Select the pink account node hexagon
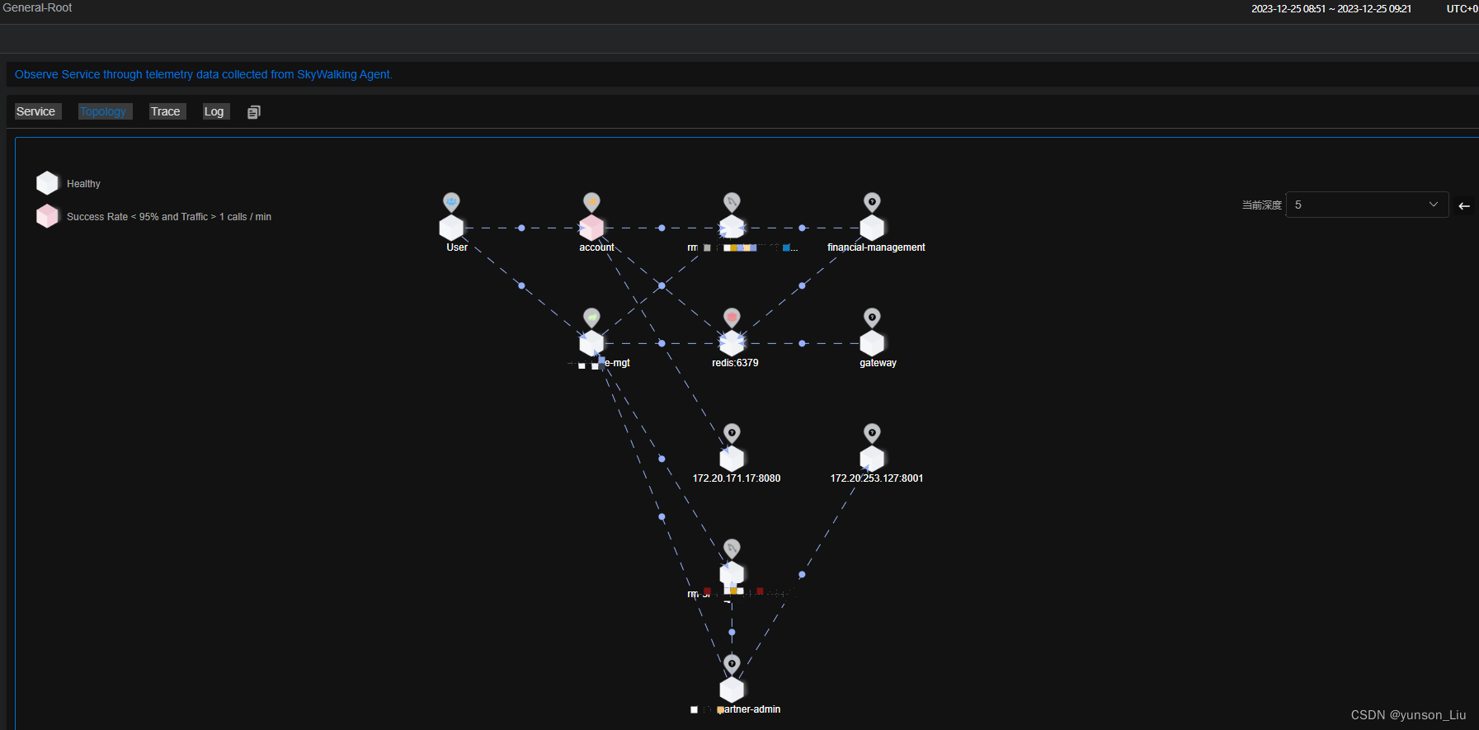 [591, 228]
